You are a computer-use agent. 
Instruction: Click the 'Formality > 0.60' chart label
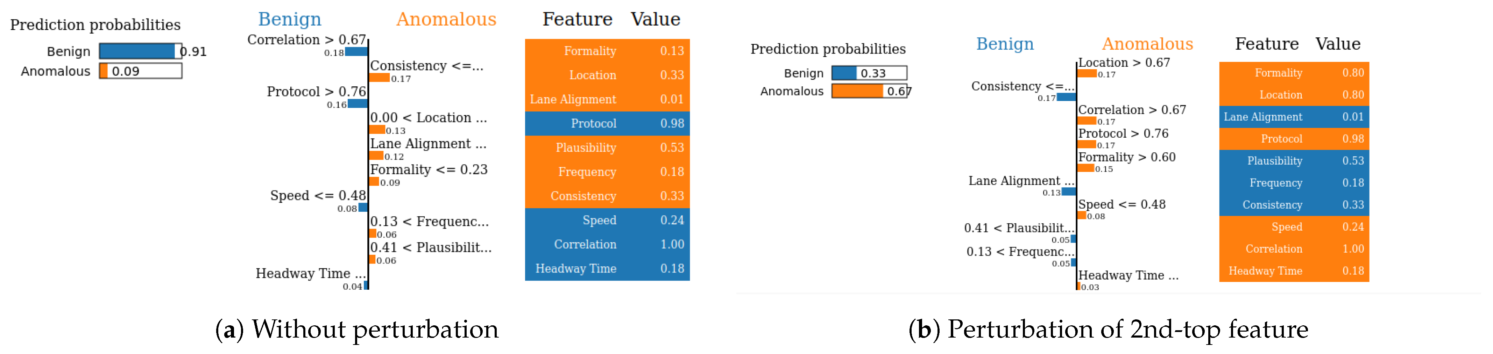click(1126, 157)
